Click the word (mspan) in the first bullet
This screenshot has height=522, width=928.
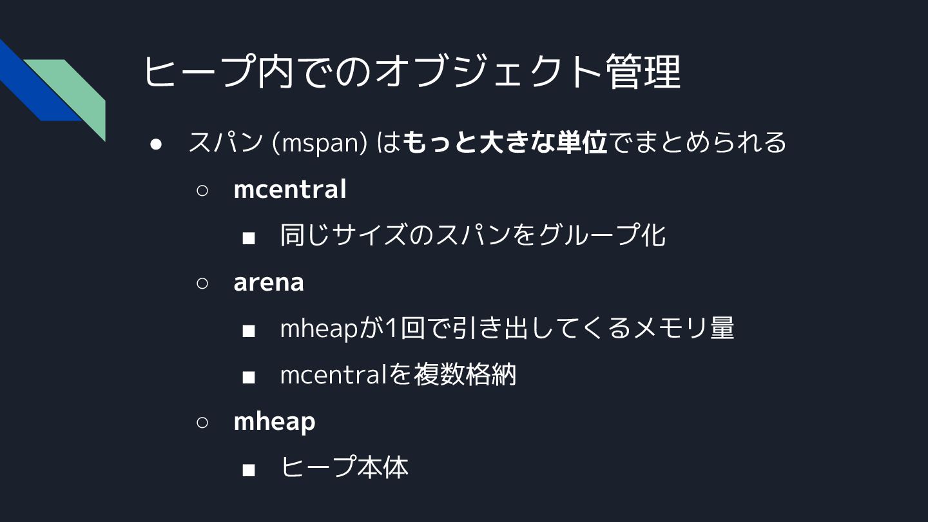[320, 143]
